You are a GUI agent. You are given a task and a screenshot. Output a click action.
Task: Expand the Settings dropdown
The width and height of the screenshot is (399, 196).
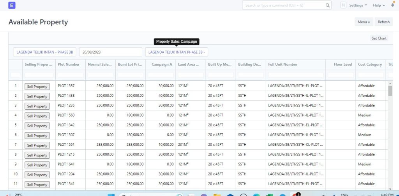tap(358, 5)
